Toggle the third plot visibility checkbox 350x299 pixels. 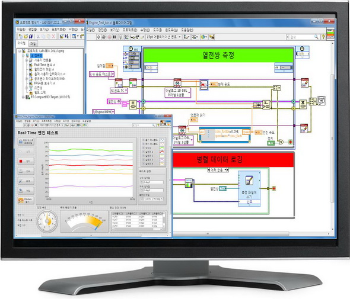click(144, 148)
